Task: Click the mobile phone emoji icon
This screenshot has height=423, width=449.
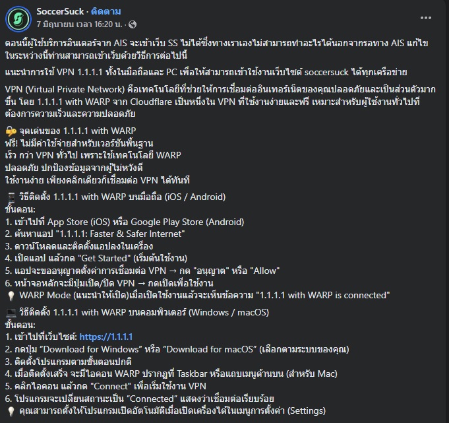Action: pos(11,197)
